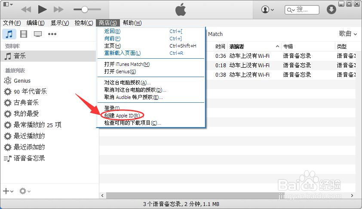The image size is (362, 209).
Task: Choose 创建 Apple ID(R) menu entry
Action: click(151, 116)
